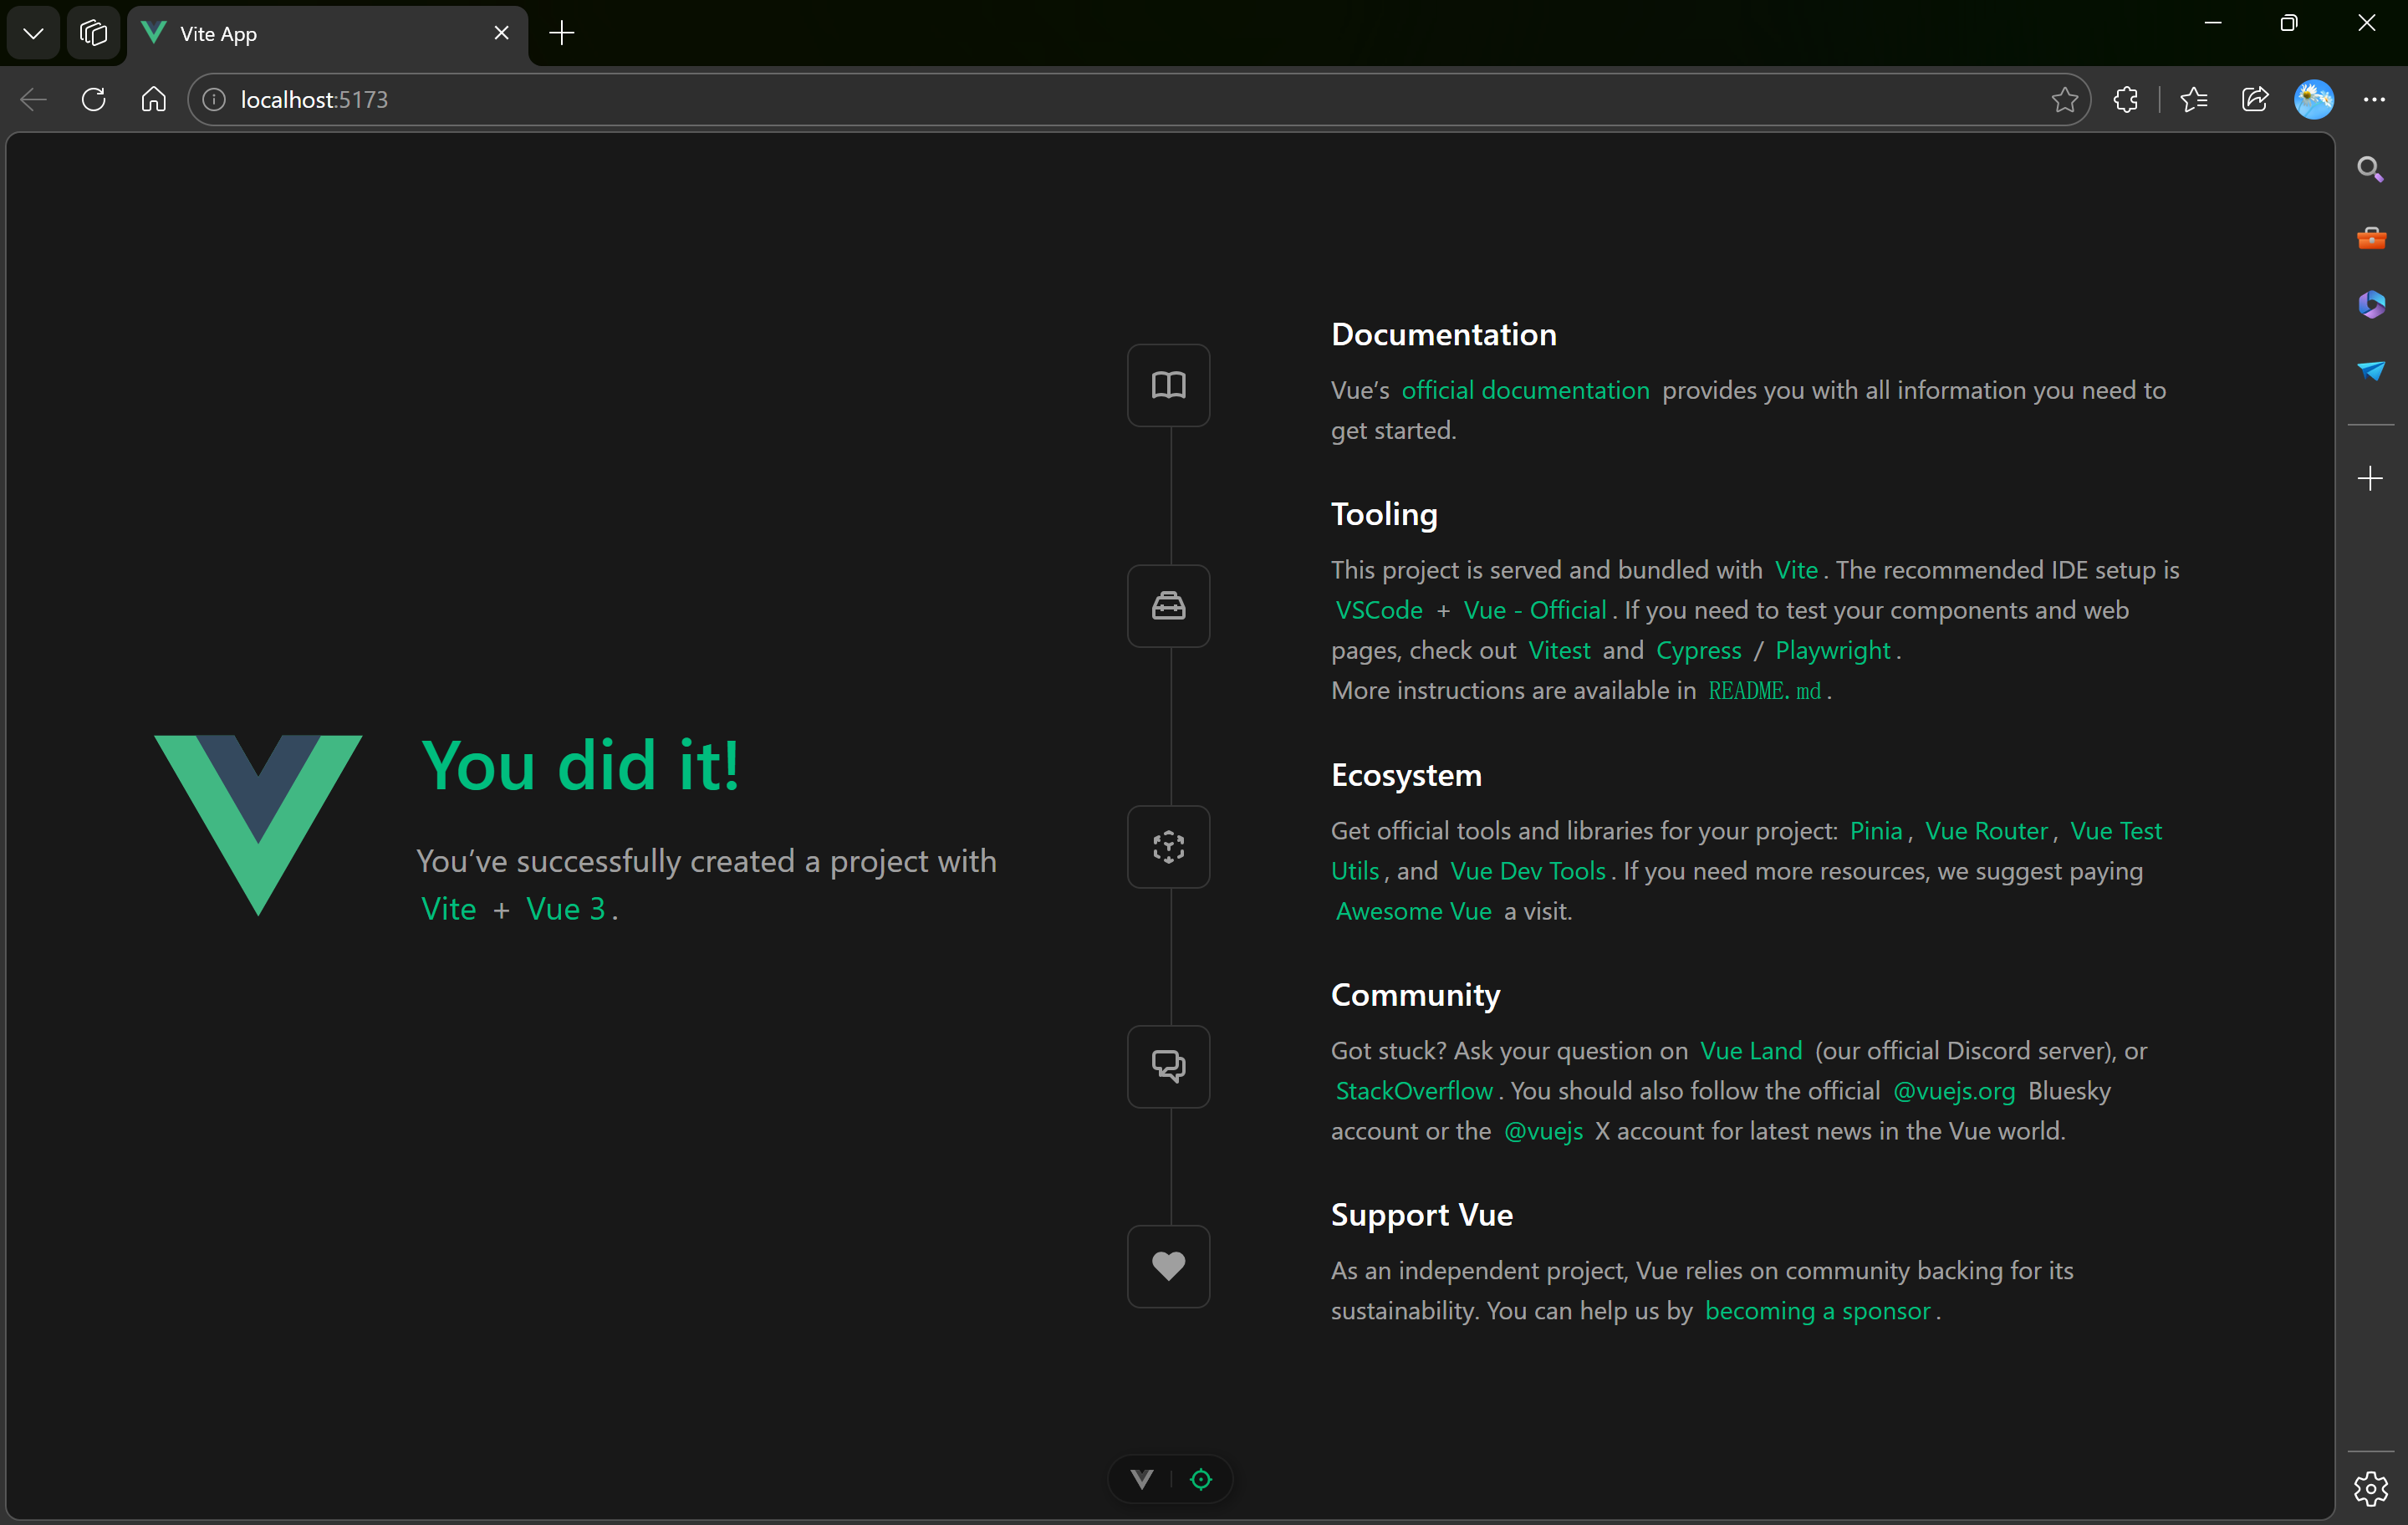Open Edge sidebar search icon
This screenshot has height=1525, width=2408.
(2370, 169)
